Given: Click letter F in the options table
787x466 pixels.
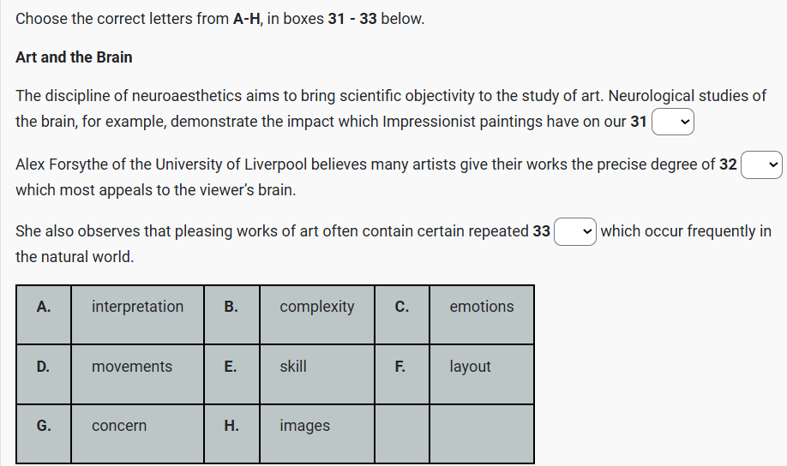Looking at the screenshot, I should click(x=400, y=367).
